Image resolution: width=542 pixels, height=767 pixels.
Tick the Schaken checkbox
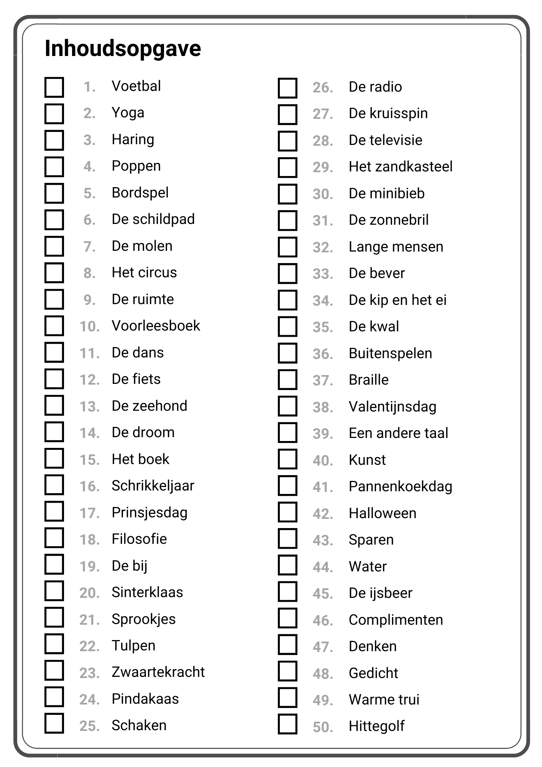point(54,723)
